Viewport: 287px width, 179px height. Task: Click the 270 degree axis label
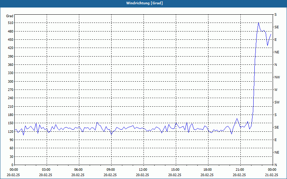[11, 90]
